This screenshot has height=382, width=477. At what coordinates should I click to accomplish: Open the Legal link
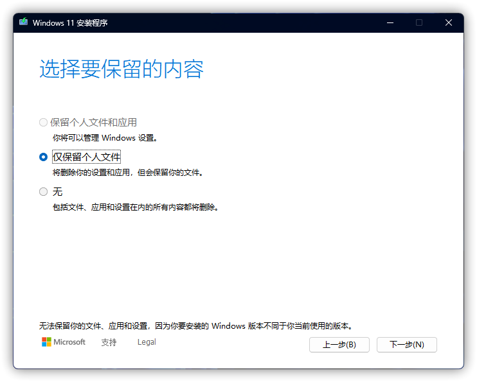click(147, 342)
